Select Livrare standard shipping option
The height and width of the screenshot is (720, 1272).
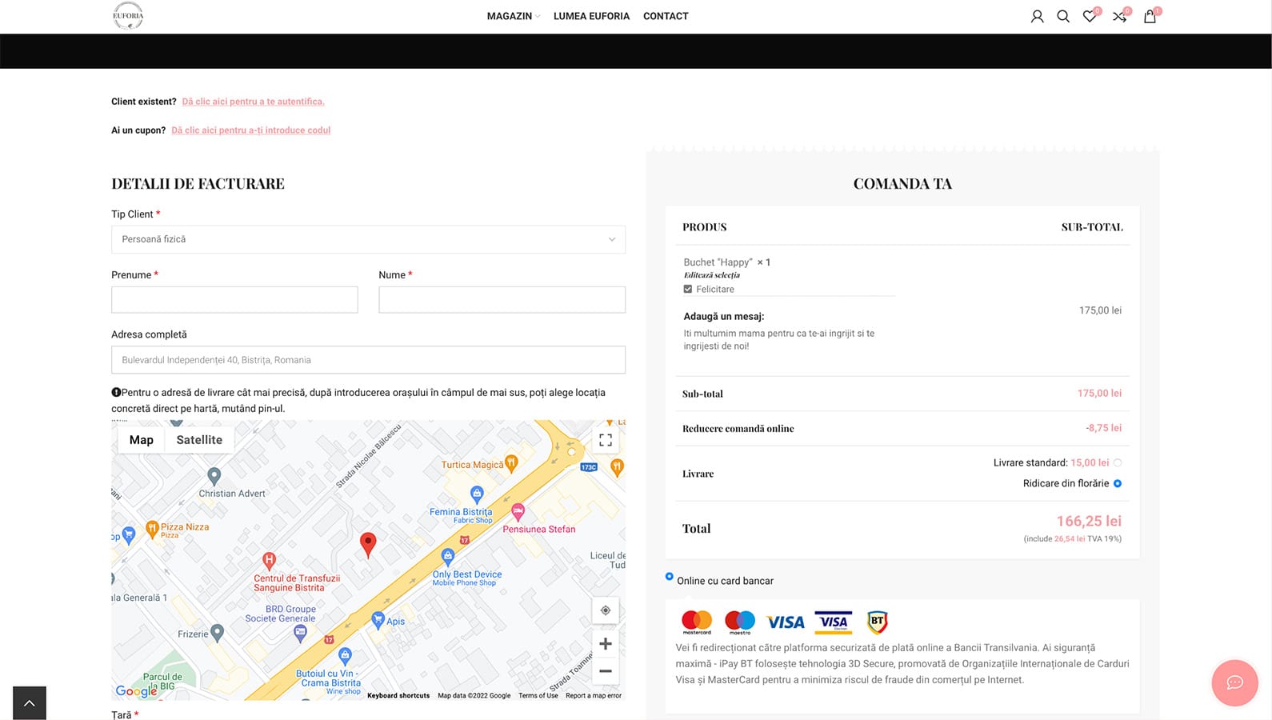1118,462
